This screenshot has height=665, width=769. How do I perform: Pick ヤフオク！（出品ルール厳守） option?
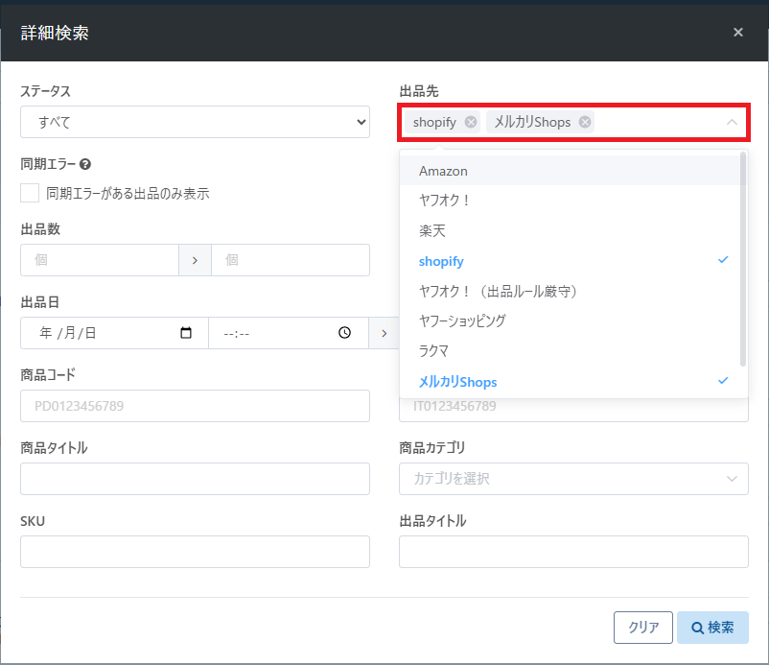coord(570,291)
